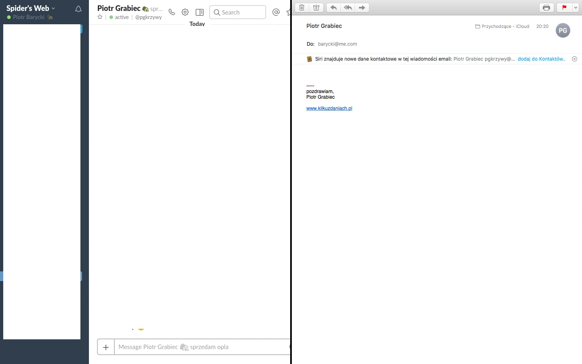Star the Piotr Grabiec conversation
Image resolution: width=582 pixels, height=364 pixels.
coord(100,17)
